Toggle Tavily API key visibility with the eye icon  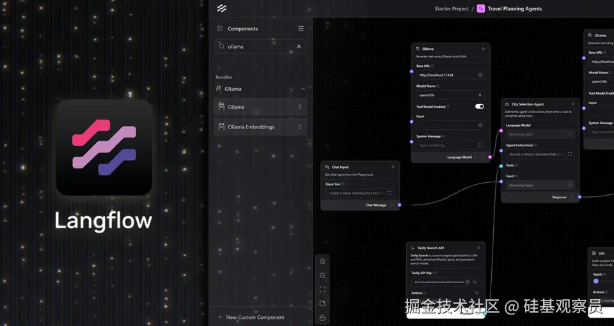475,282
